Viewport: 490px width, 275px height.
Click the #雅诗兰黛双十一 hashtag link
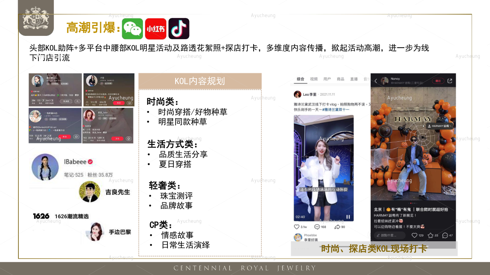[x=339, y=109]
